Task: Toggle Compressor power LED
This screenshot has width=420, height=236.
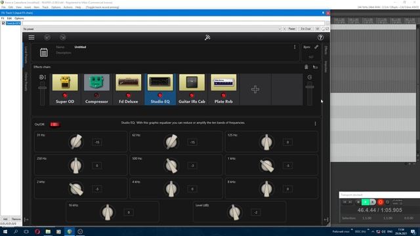Action: 96,95
